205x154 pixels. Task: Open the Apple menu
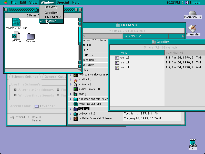tap(6, 3)
